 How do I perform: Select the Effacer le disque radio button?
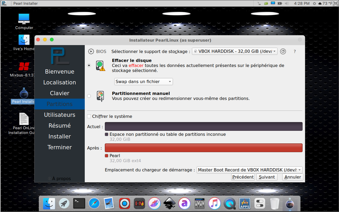pos(89,65)
